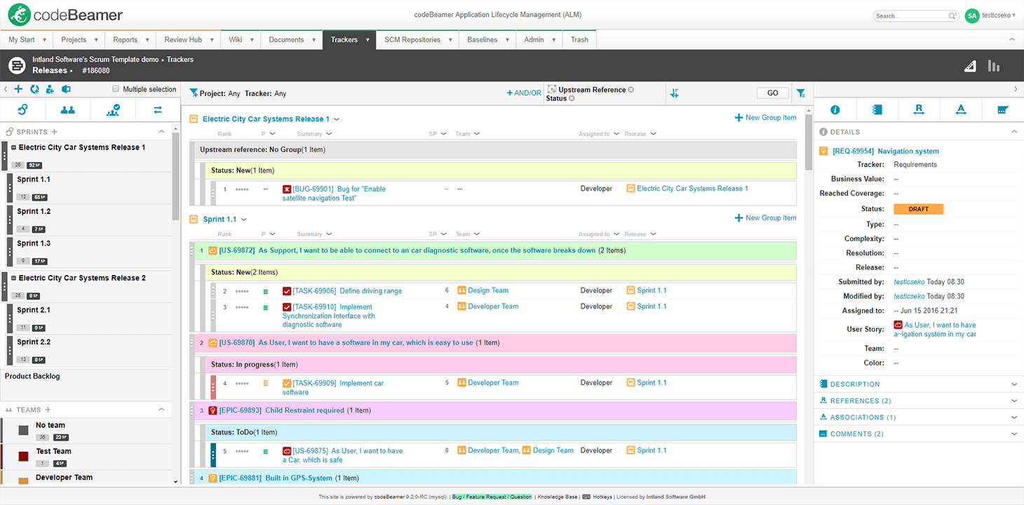This screenshot has height=505, width=1024.
Task: Open the A associations icon tab in right panel
Action: pos(961,109)
